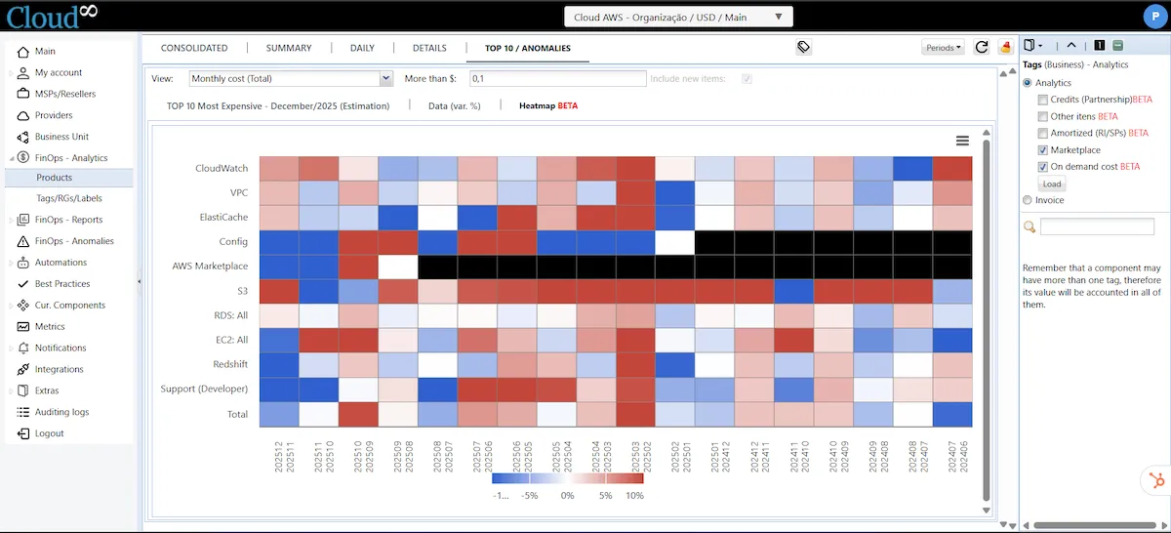The width and height of the screenshot is (1171, 533).
Task: Uncheck the Marketplace checkbox
Action: point(1043,150)
